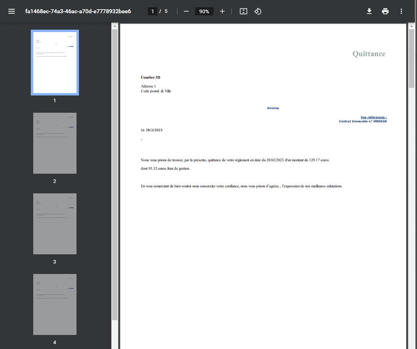This screenshot has width=417, height=349.
Task: Click the zoom out minus button
Action: tap(186, 11)
